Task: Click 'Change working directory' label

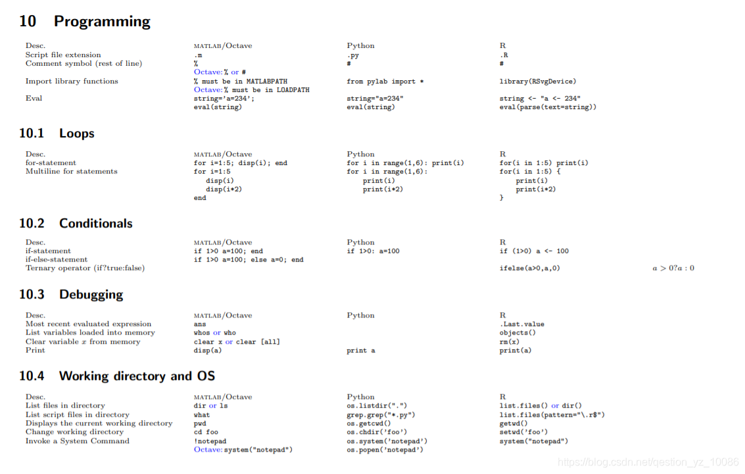Action: tap(74, 432)
